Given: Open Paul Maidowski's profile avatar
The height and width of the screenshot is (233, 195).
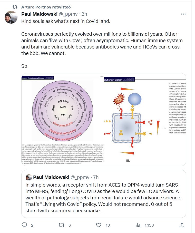Looking at the screenshot, I should 11,17.
